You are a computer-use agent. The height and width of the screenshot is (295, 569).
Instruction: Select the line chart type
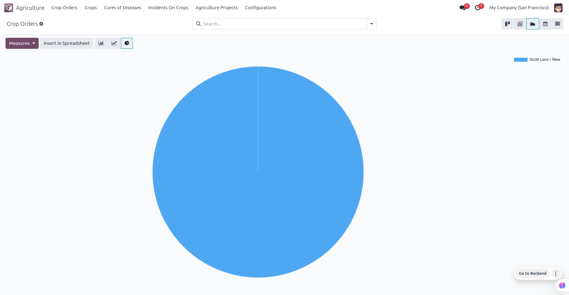pos(114,43)
